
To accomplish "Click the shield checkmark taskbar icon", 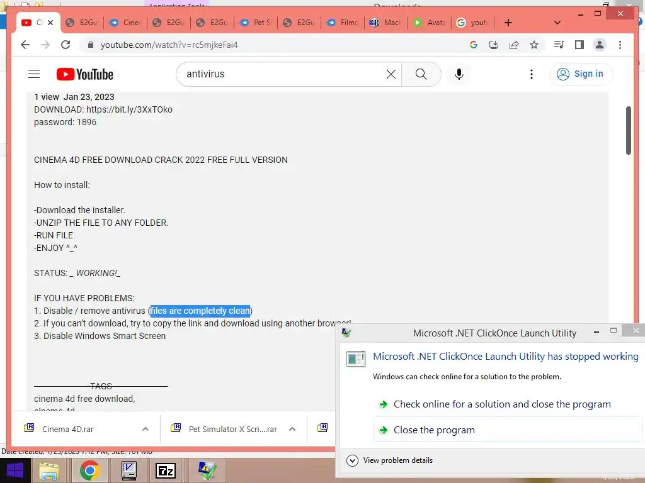I will pyautogui.click(x=207, y=470).
